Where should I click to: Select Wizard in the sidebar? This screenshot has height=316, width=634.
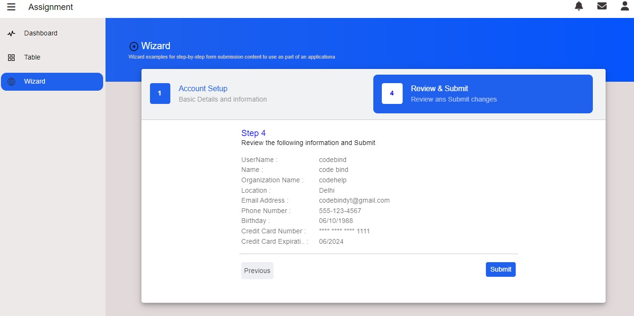(x=52, y=82)
